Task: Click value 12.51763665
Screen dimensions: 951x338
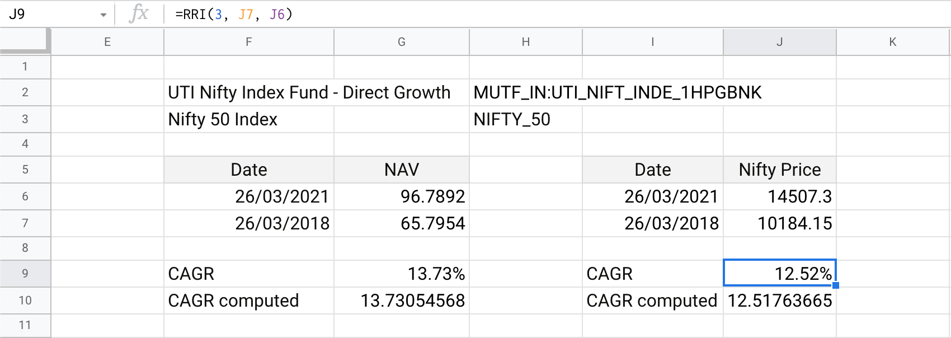Action: pyautogui.click(x=780, y=301)
